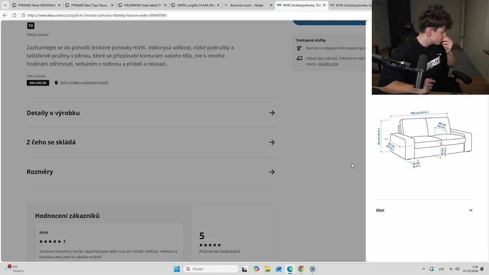Image resolution: width=489 pixels, height=275 pixels.
Task: Switch to the VARTA Longlife 24 AAA tab
Action: (193, 5)
